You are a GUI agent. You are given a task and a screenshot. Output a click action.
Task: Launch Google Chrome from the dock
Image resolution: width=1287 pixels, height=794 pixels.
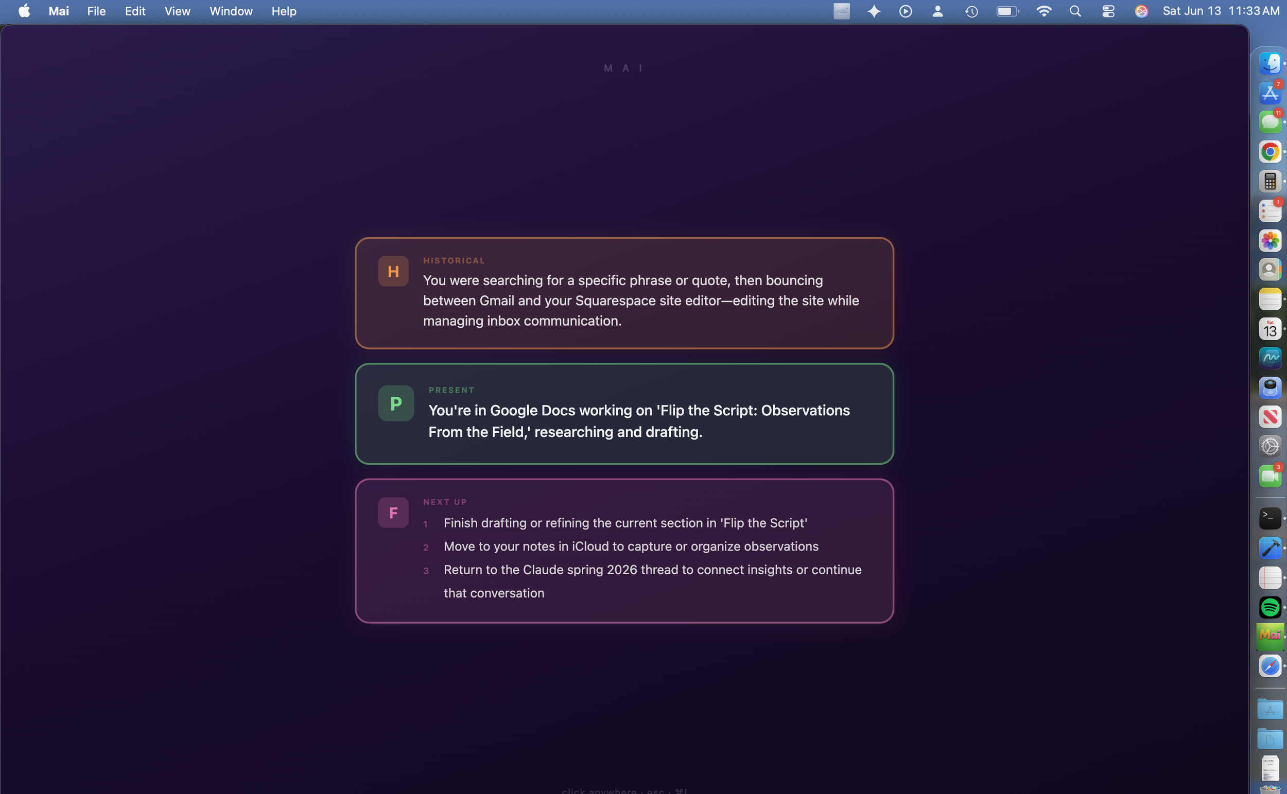1269,152
